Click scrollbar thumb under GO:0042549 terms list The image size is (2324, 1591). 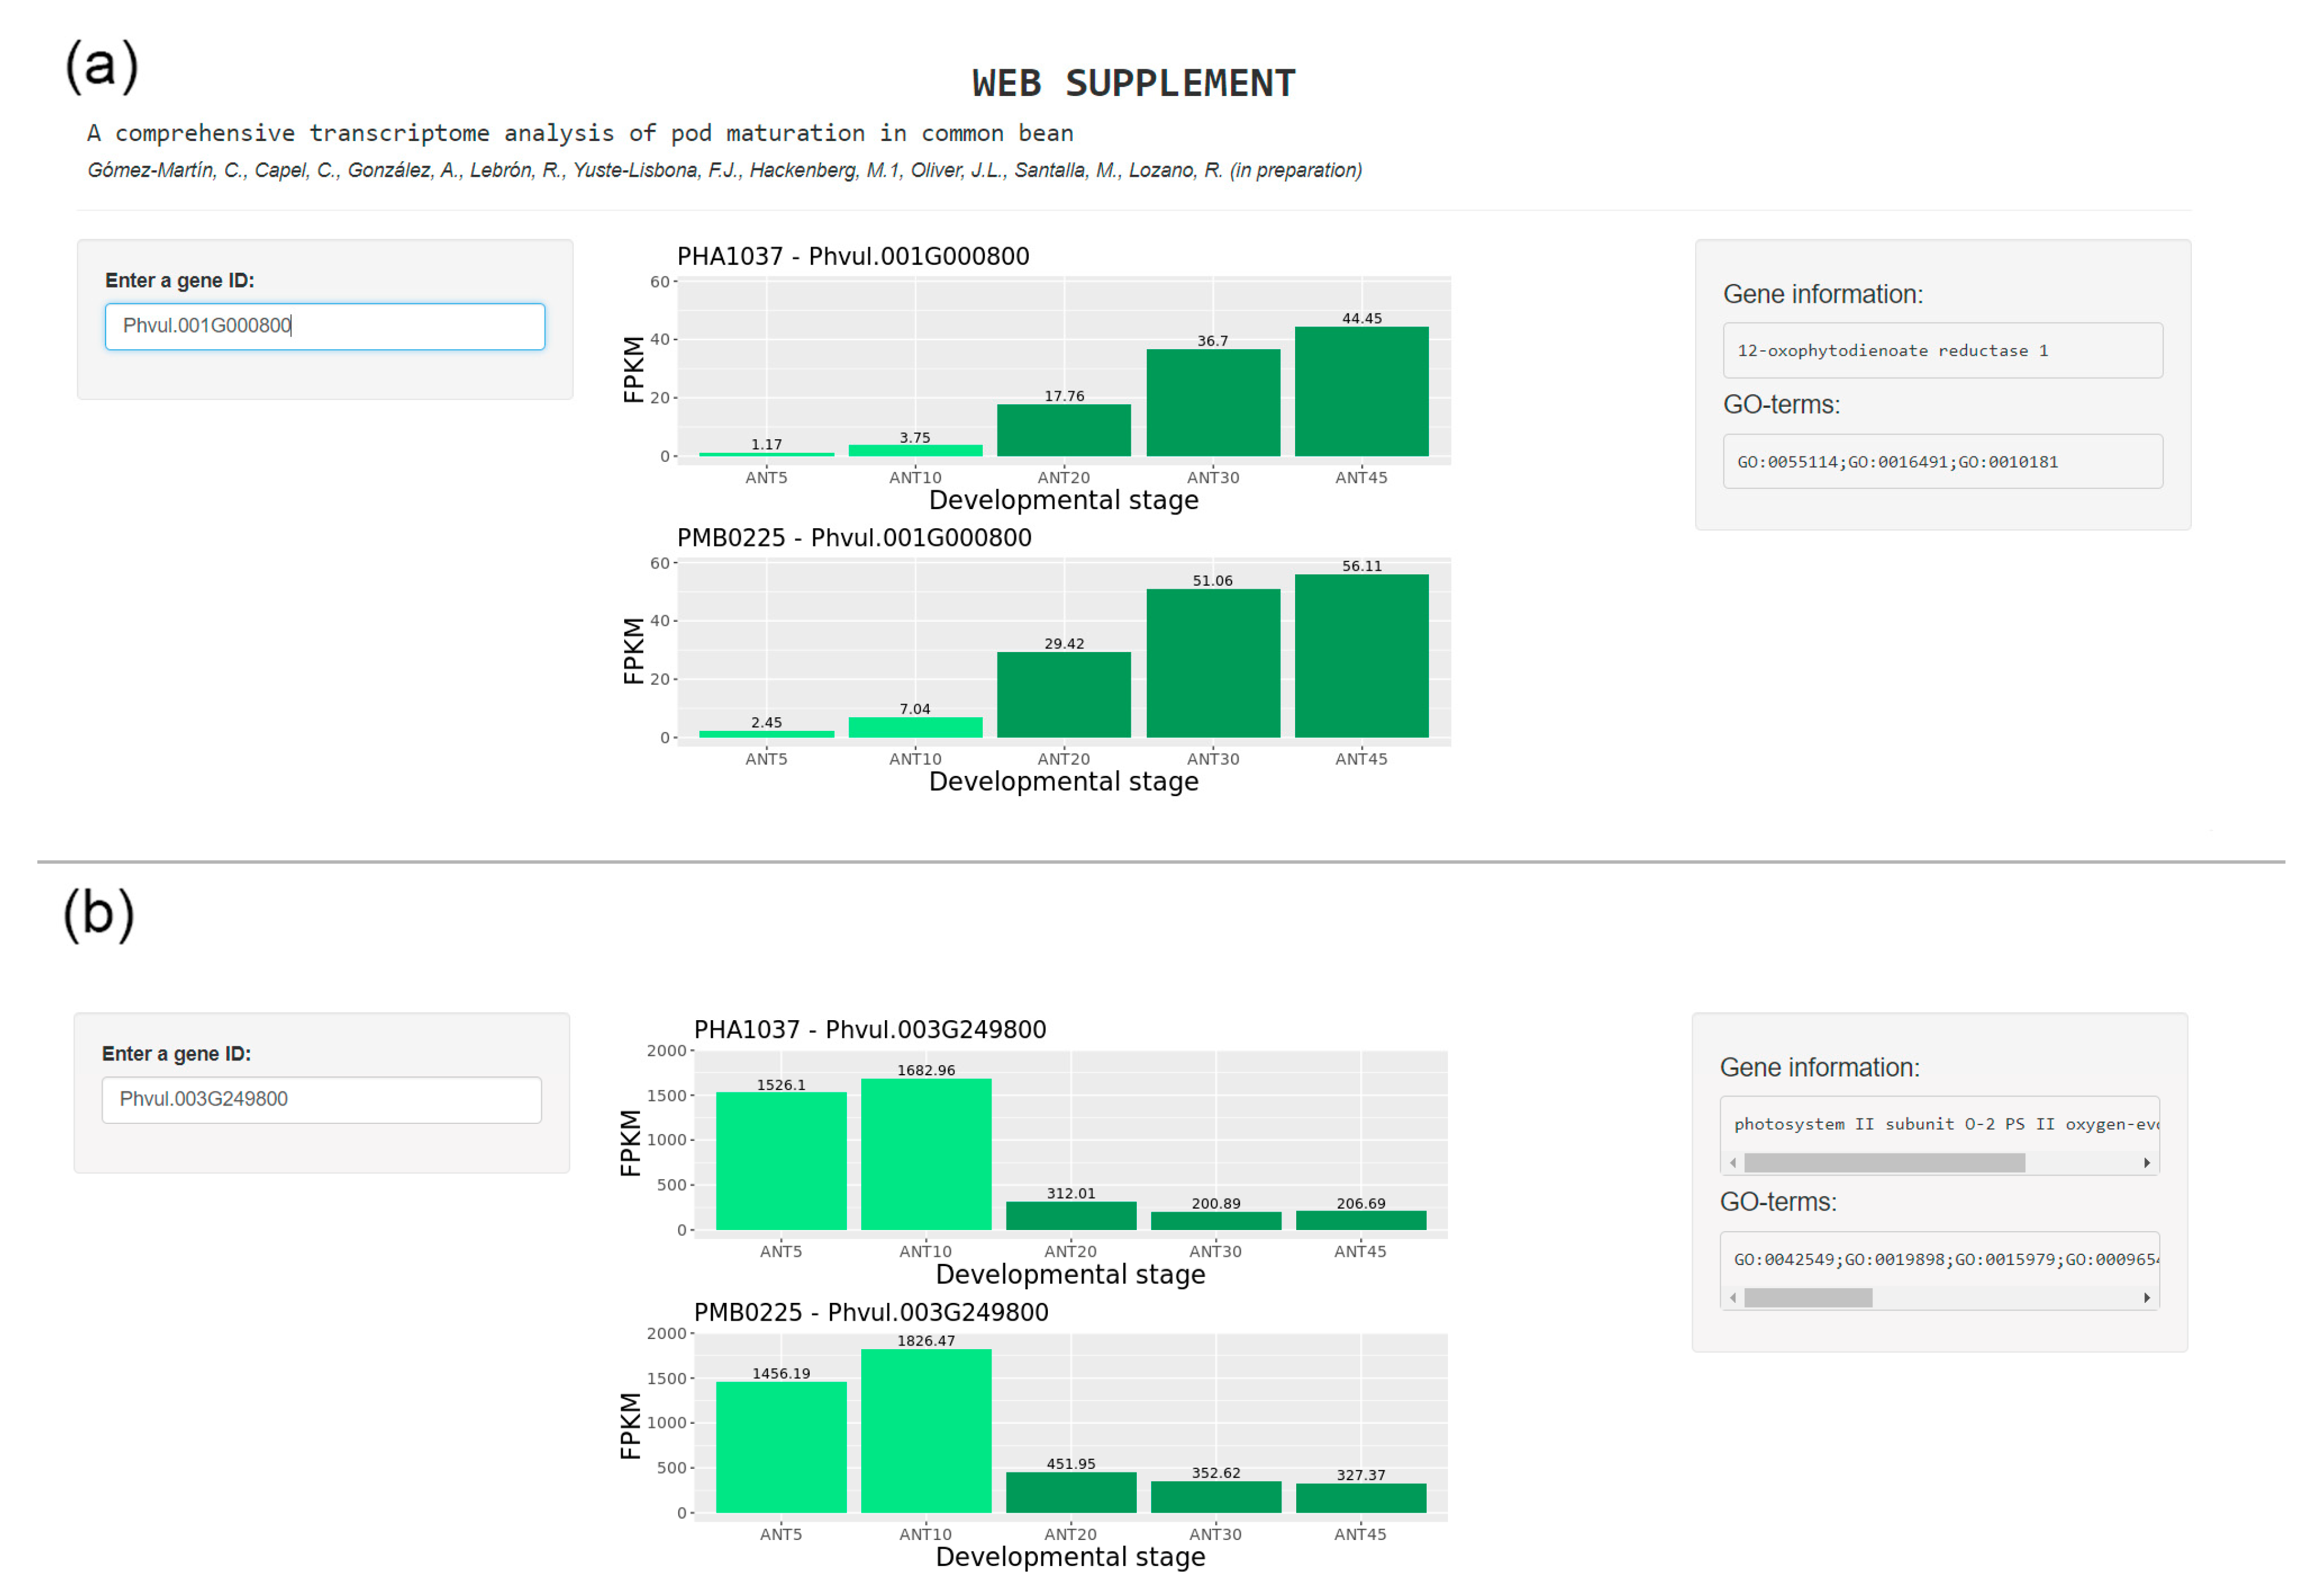[1808, 1298]
